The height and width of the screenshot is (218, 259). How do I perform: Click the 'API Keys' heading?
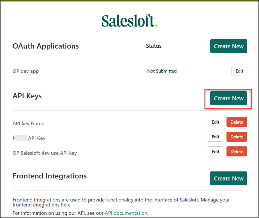click(27, 96)
